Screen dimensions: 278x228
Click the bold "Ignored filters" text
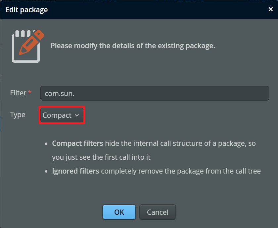point(76,171)
